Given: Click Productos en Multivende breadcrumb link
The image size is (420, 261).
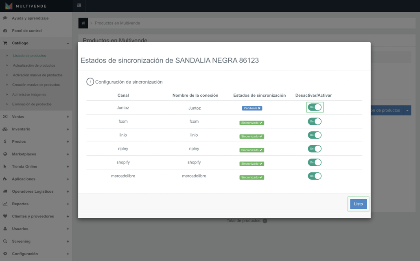Looking at the screenshot, I should (x=117, y=23).
